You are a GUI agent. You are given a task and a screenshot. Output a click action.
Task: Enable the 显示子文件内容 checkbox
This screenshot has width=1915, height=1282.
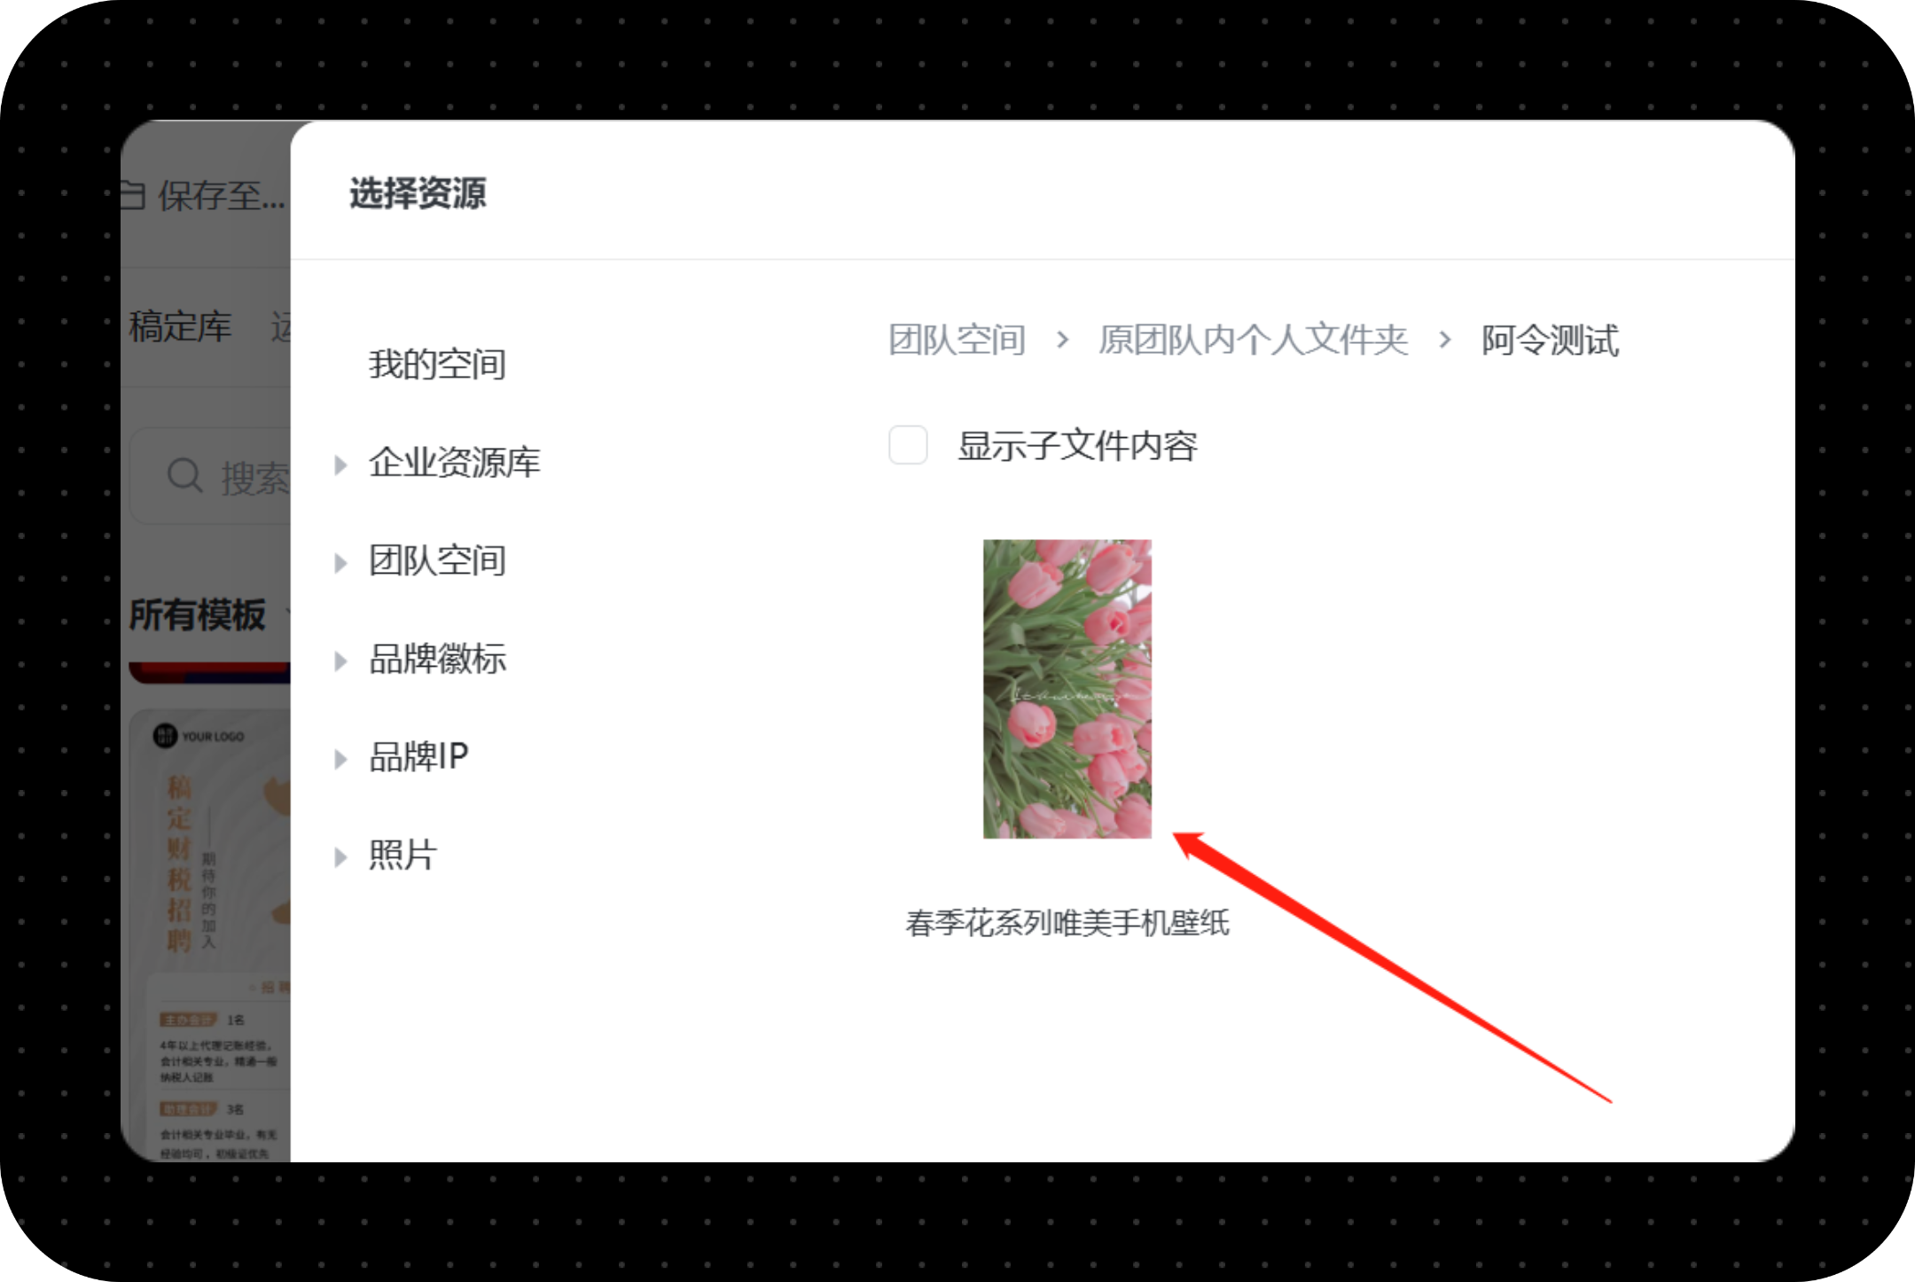pos(908,445)
